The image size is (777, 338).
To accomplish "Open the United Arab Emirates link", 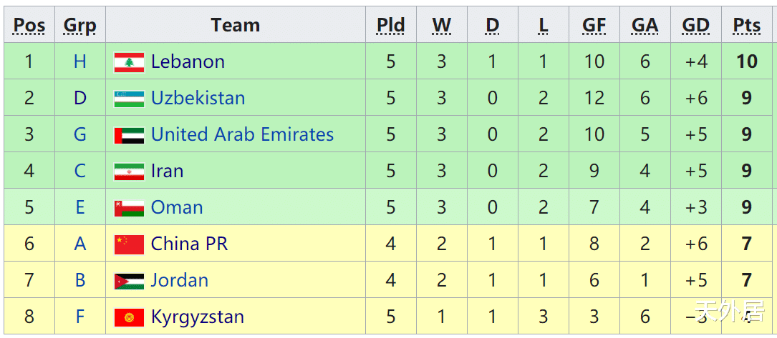I will 242,135.
